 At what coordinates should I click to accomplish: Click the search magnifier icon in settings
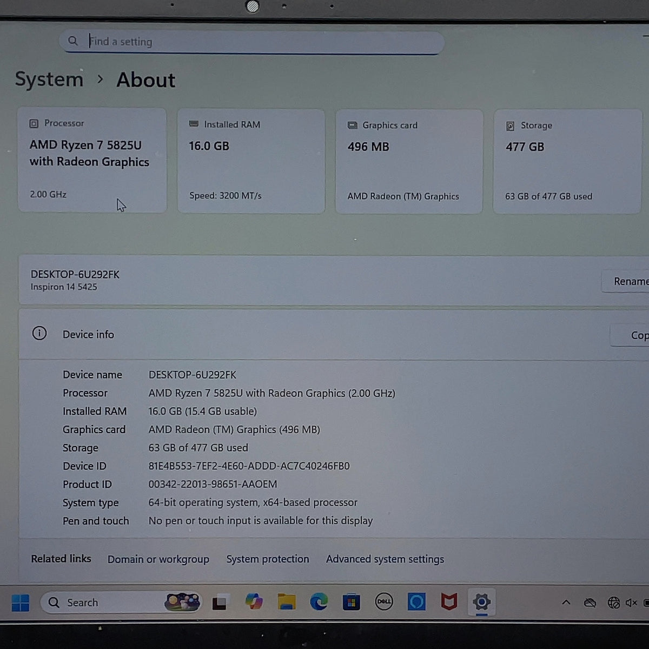pos(73,41)
